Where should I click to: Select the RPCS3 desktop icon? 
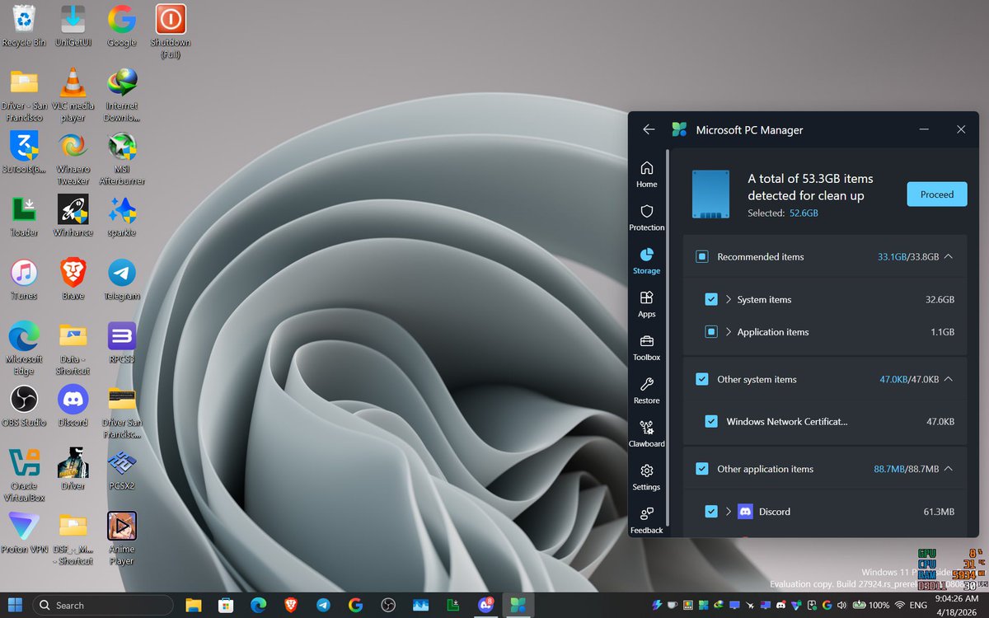(x=122, y=343)
